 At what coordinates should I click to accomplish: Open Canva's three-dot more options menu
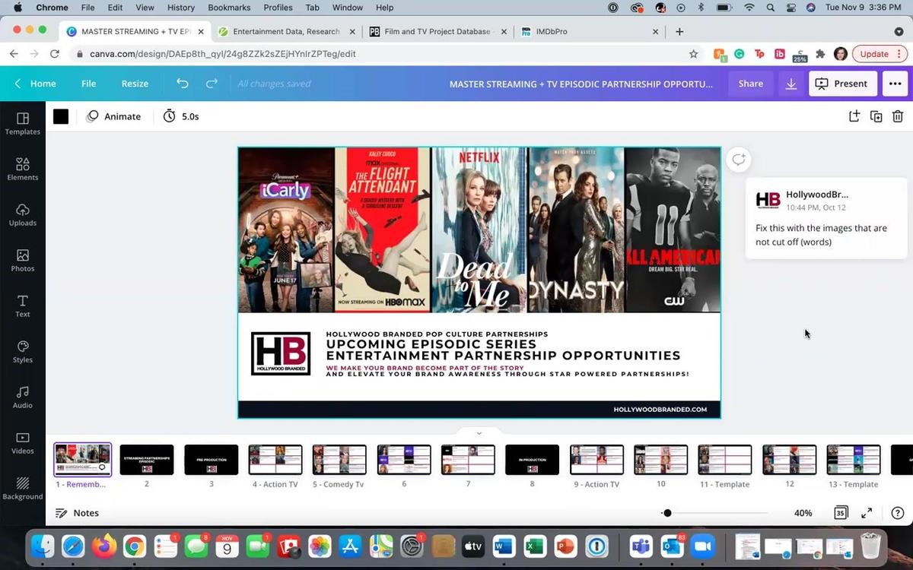tap(895, 84)
